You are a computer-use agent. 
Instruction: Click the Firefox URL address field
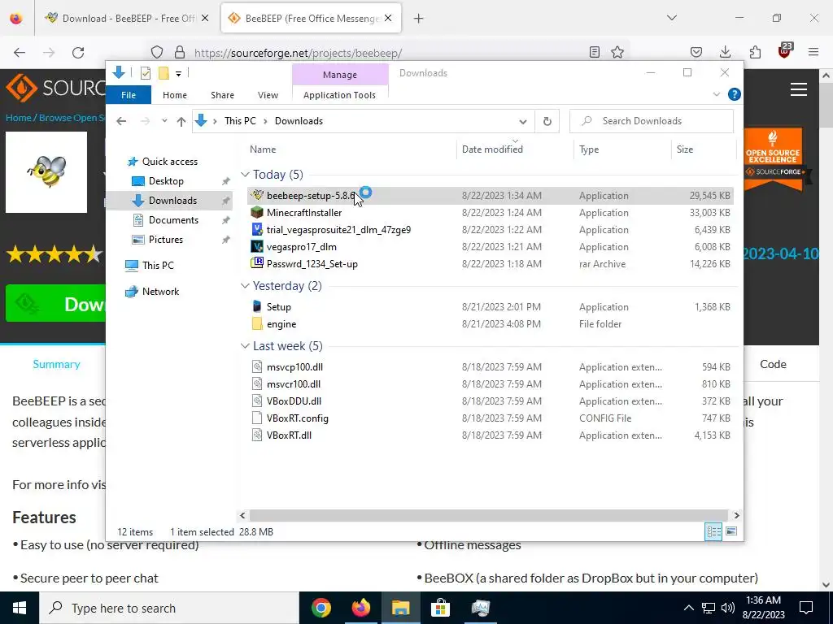click(x=388, y=53)
